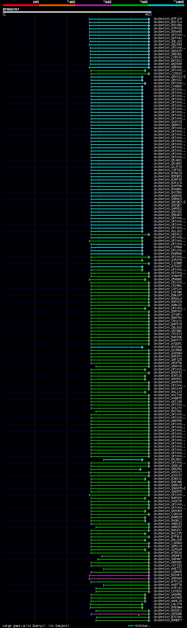
Task: Select the label UniRef100_Q9SKW6
Action: click(168, 614)
